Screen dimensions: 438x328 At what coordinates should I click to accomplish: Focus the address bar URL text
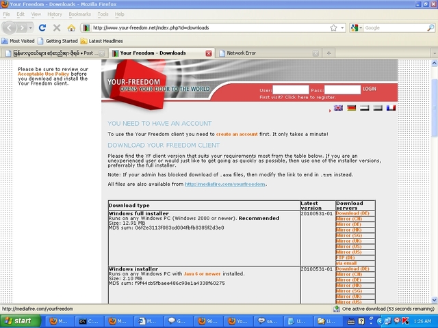(151, 27)
